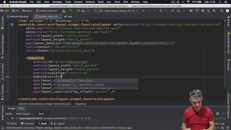
Task: Open the Navigate menu
Action: tap(57, 2)
